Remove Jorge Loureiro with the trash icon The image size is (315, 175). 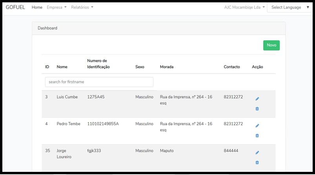click(257, 162)
